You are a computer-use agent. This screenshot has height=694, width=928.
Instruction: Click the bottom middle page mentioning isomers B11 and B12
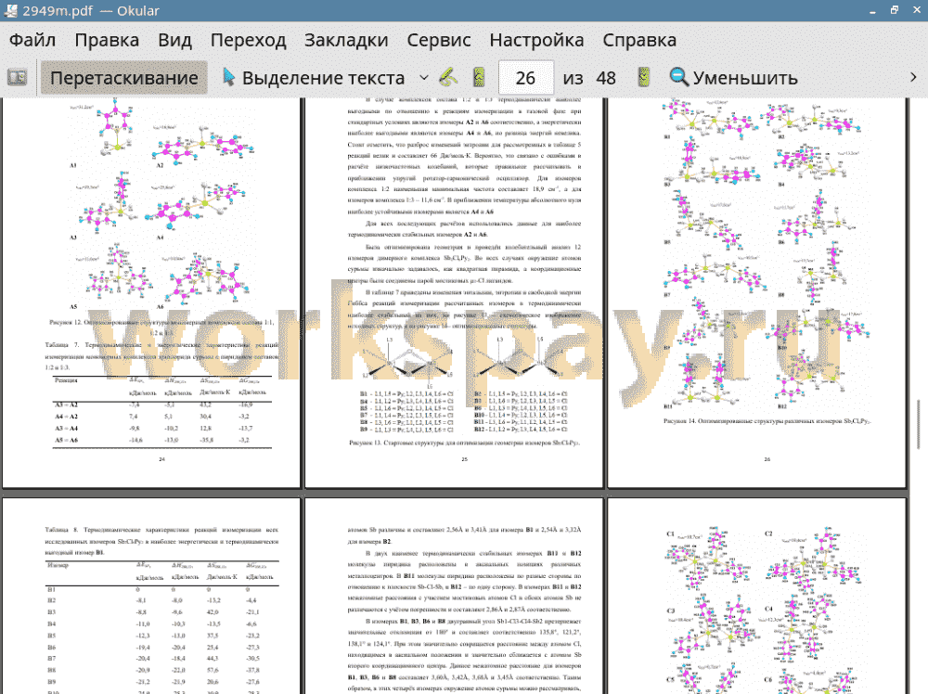click(454, 596)
